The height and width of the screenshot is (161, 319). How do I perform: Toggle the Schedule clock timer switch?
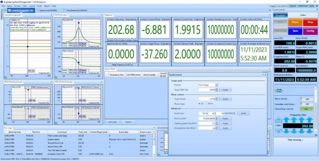307,104
